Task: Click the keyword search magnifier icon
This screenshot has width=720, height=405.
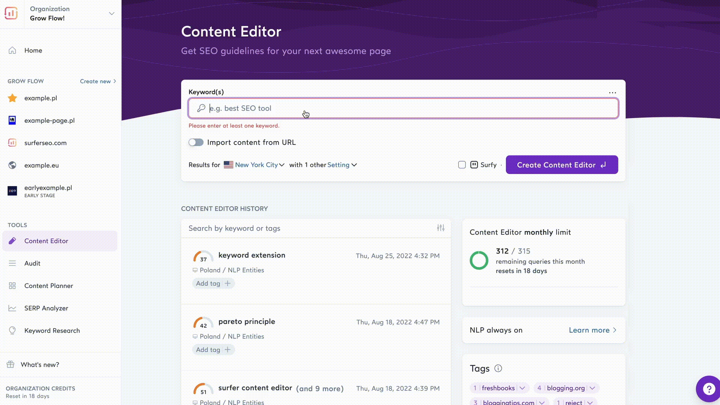Action: (201, 108)
